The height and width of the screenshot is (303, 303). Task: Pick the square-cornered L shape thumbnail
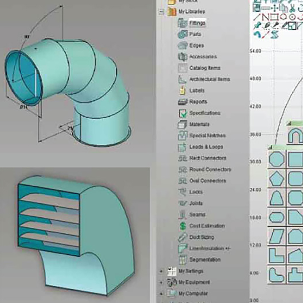tap(277, 255)
